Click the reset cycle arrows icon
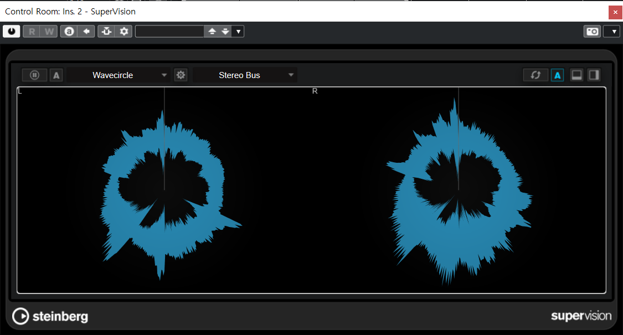The width and height of the screenshot is (623, 335). click(536, 75)
